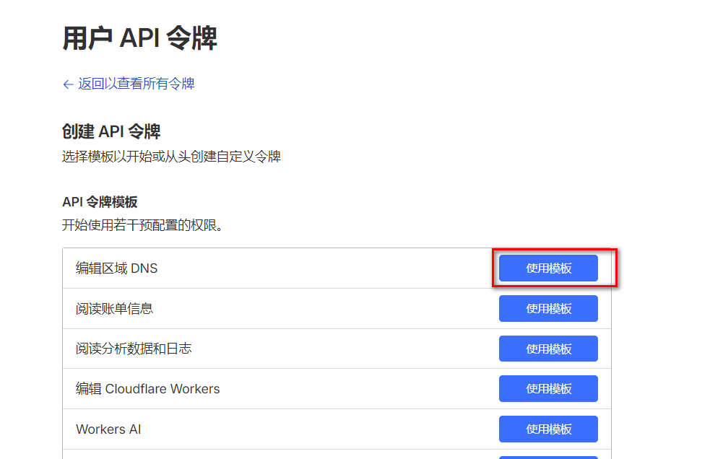Click the 阅读账单信息 row label

[x=114, y=309]
